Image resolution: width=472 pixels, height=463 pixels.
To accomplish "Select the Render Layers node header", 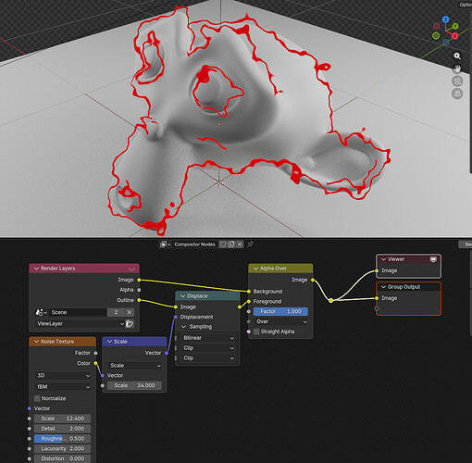I will pos(84,269).
